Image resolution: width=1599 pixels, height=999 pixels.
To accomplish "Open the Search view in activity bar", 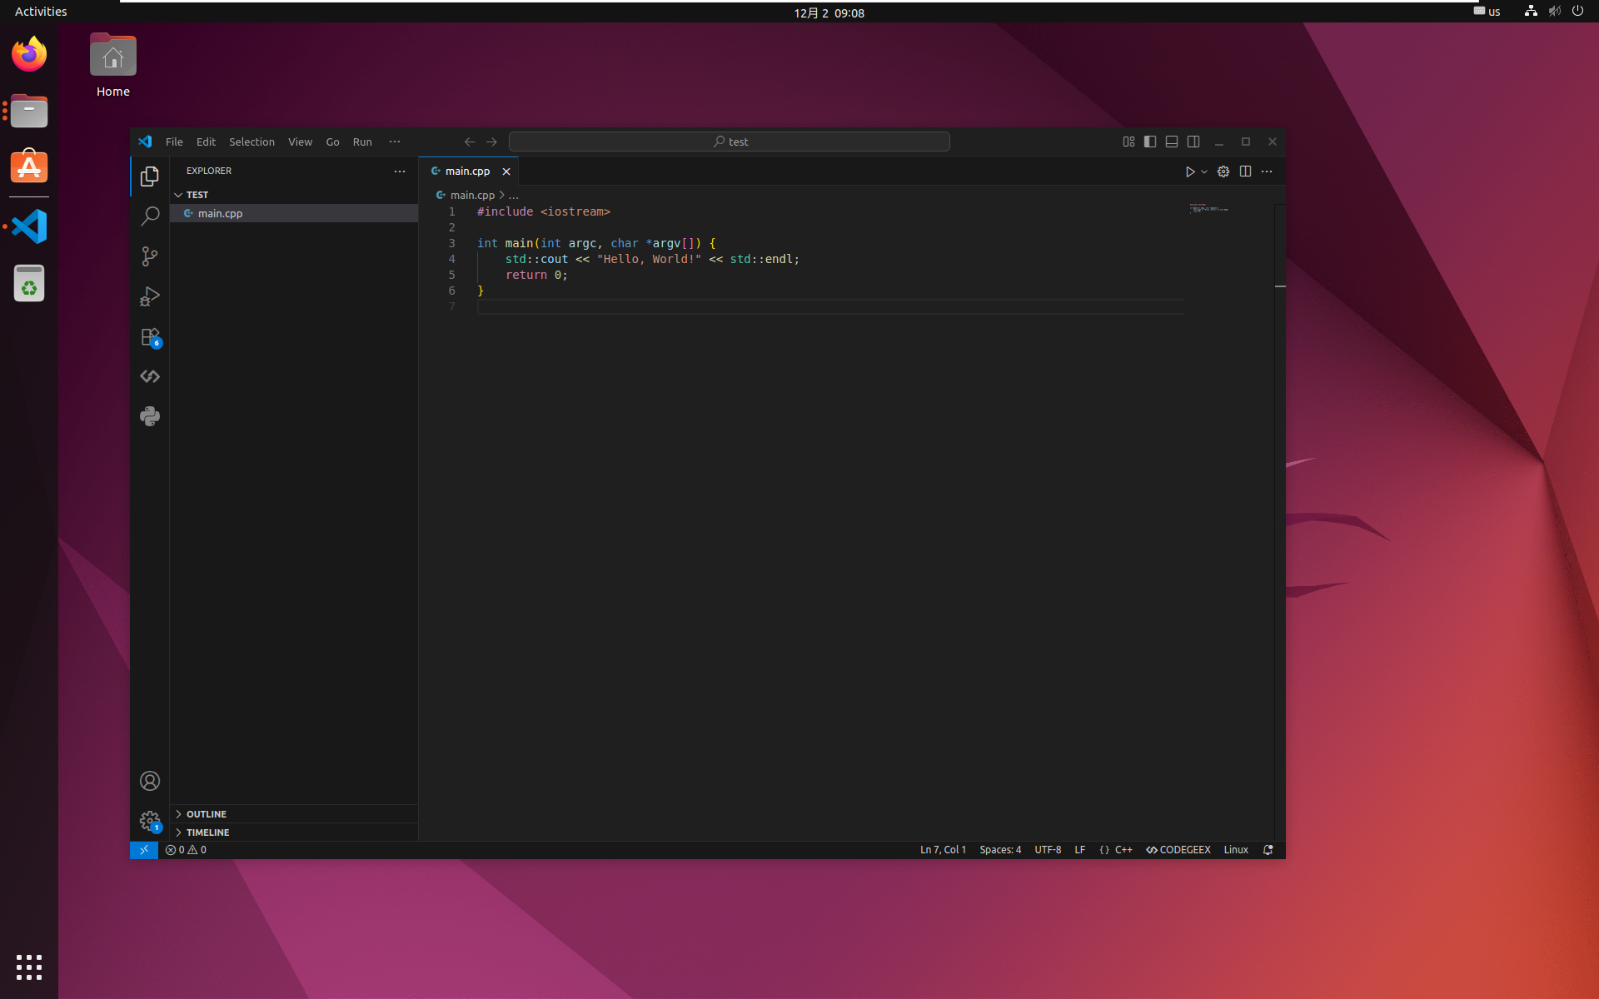I will pos(150,216).
